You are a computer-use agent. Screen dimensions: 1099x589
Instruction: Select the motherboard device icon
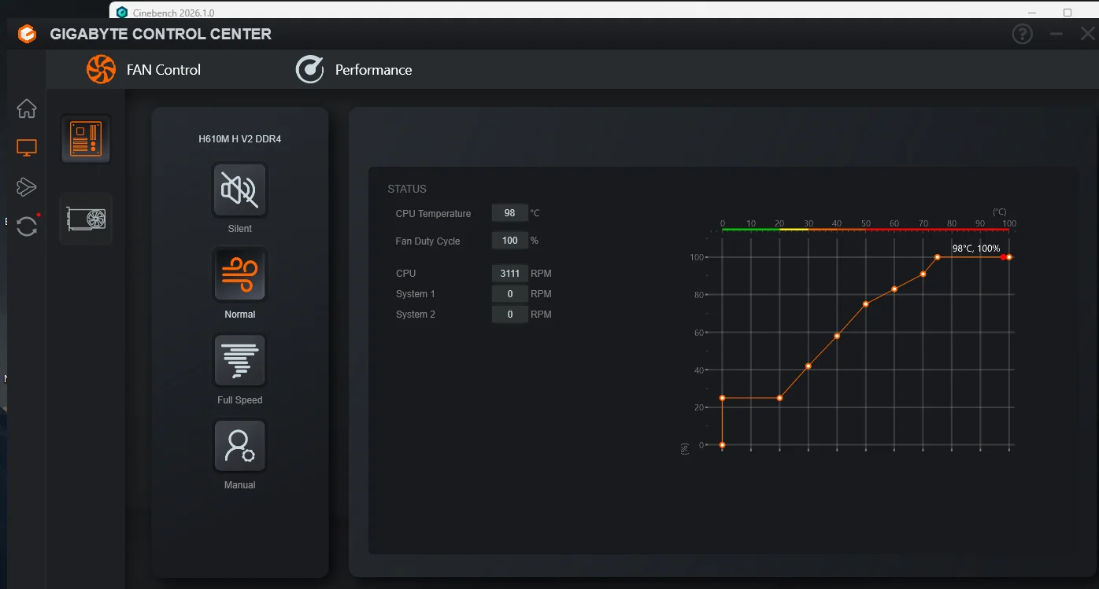point(86,139)
